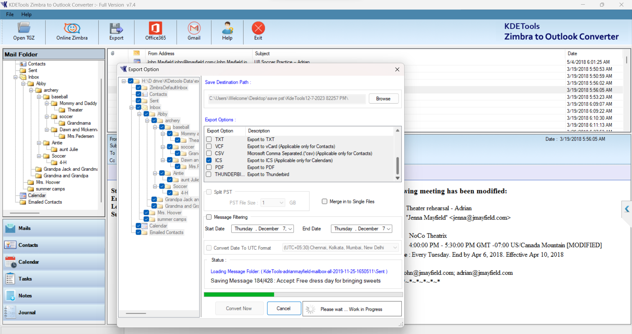Open the time zone dropdown
Image resolution: width=632 pixels, height=334 pixels.
395,247
